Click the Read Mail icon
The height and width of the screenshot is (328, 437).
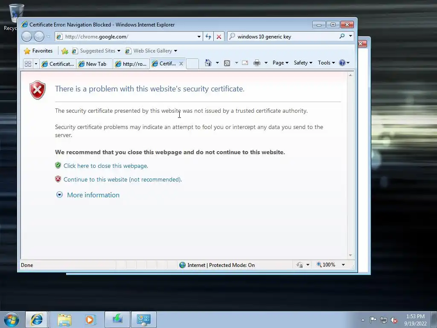tap(245, 63)
